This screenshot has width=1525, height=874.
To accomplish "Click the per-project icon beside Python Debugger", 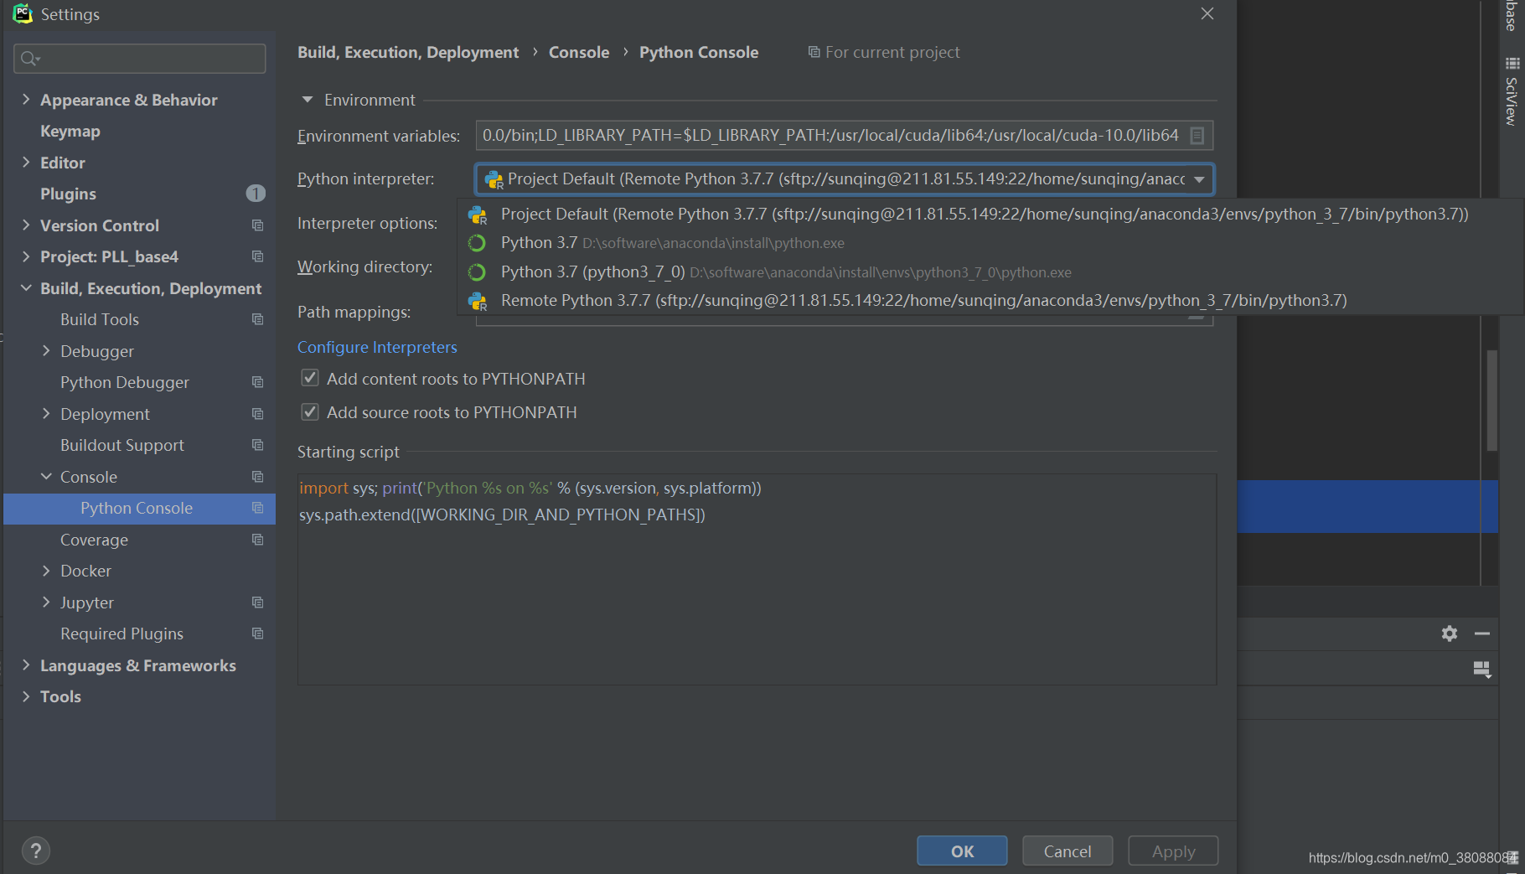I will [x=257, y=382].
